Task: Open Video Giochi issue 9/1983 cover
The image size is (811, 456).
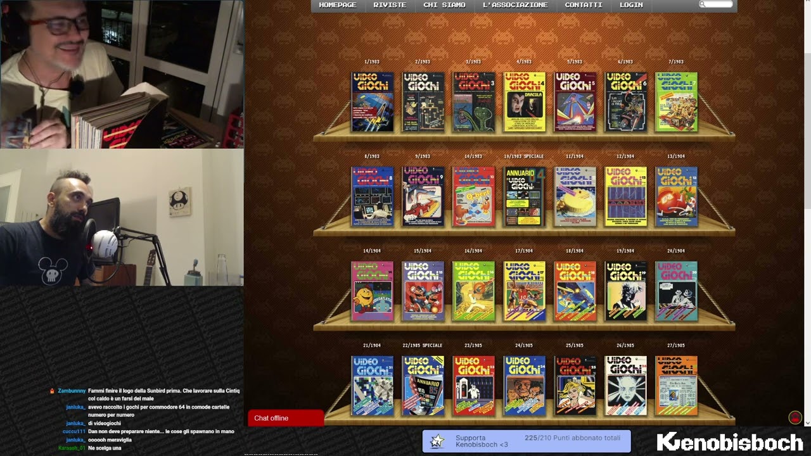Action: coord(423,196)
